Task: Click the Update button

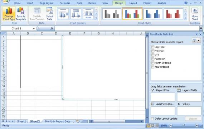Action: coord(193,119)
